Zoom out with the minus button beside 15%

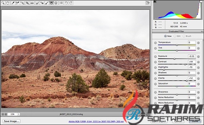(x=3, y=114)
